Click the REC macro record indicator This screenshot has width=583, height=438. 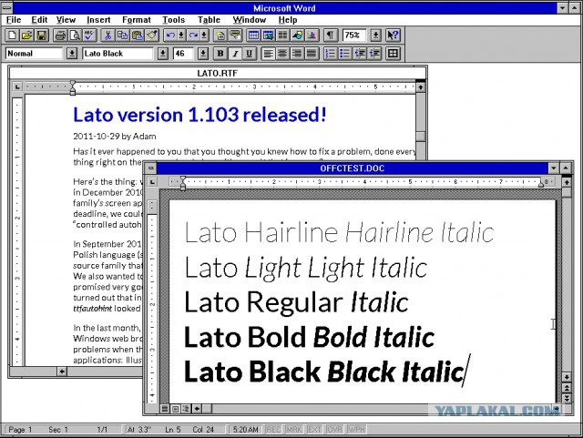(273, 430)
